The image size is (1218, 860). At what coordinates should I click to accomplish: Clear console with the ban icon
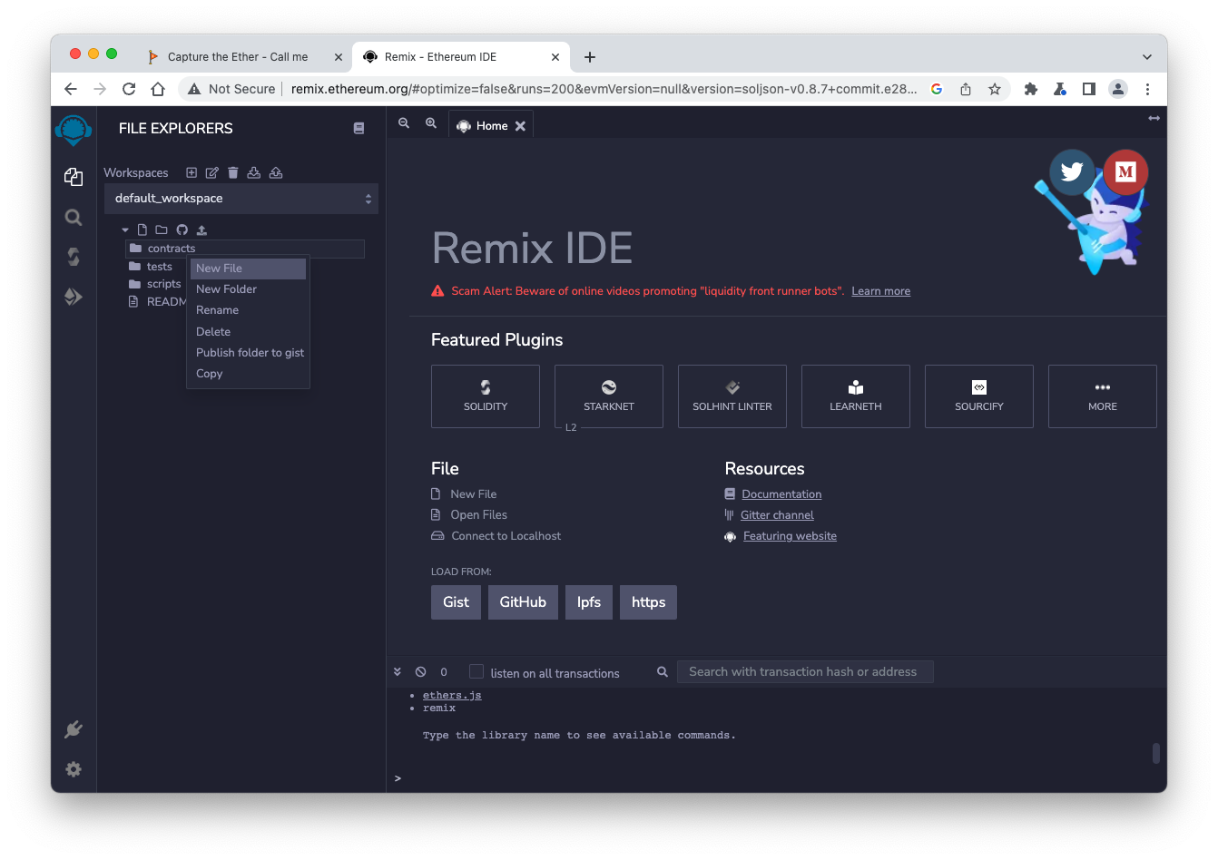[420, 672]
